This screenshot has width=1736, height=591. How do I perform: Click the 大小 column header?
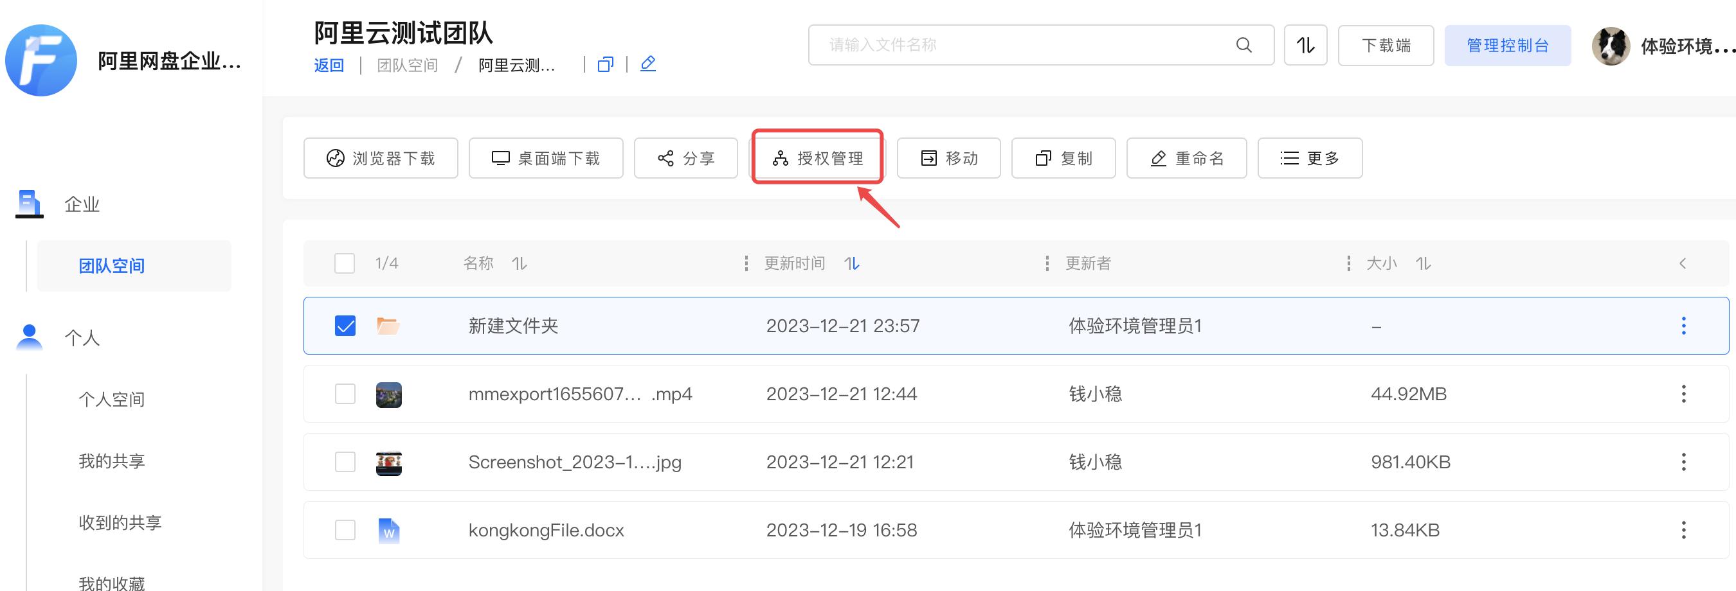click(1382, 263)
